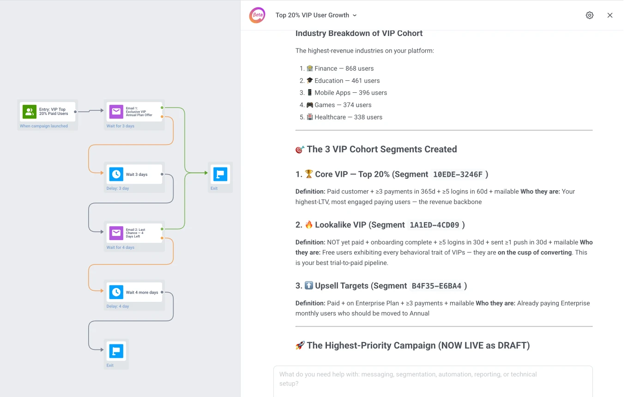Click the help message input field

point(433,379)
